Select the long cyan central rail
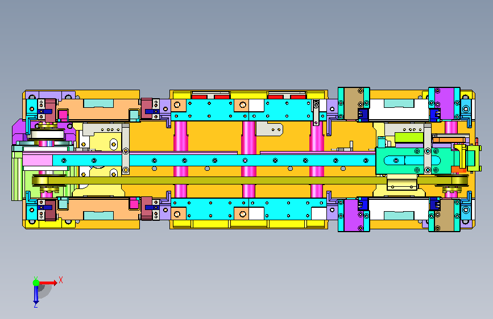The image size is (493, 319). [214, 161]
